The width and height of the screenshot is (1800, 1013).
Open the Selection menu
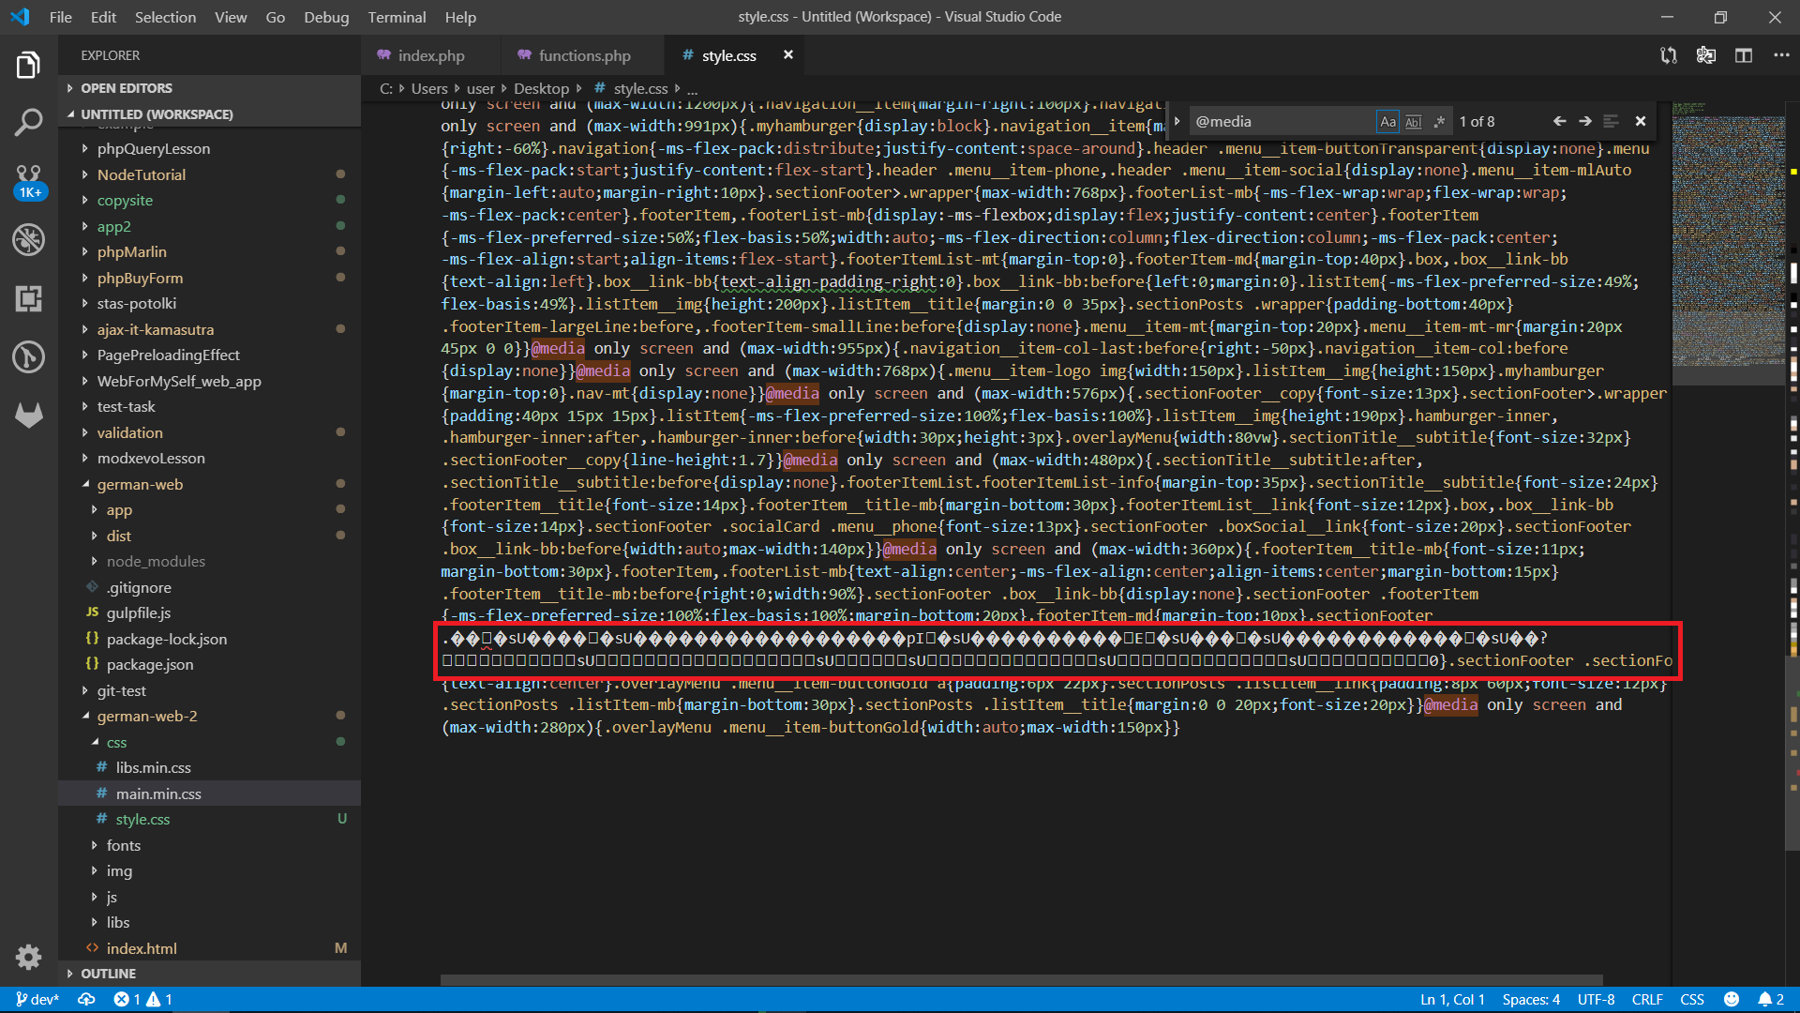pos(165,17)
